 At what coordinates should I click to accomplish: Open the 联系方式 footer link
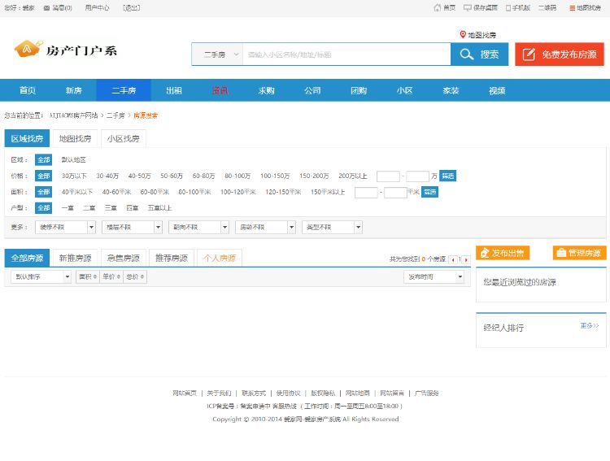[253, 393]
